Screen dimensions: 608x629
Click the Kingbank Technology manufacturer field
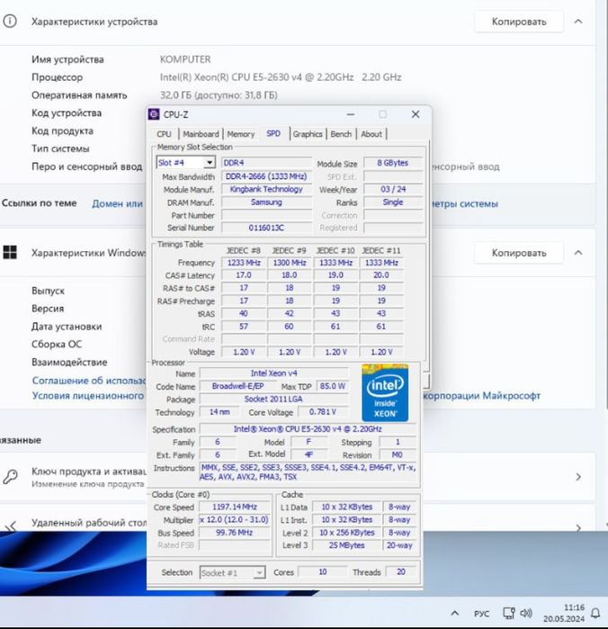click(x=266, y=189)
